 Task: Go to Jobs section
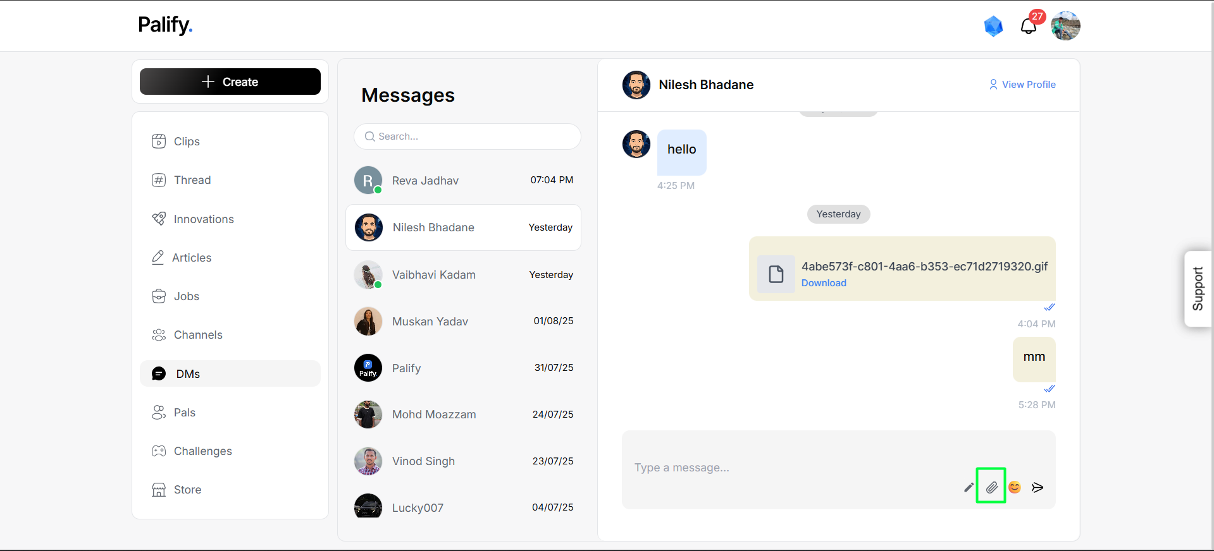coord(230,296)
